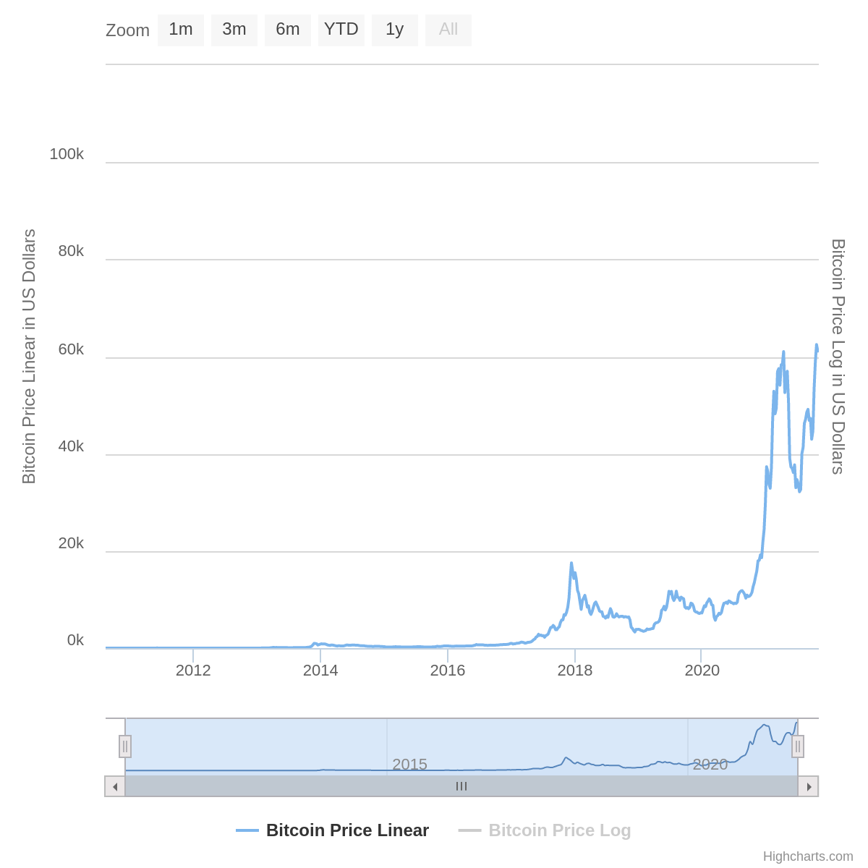Set zoom range to 1m
Screen dimensions: 868x868
point(181,30)
